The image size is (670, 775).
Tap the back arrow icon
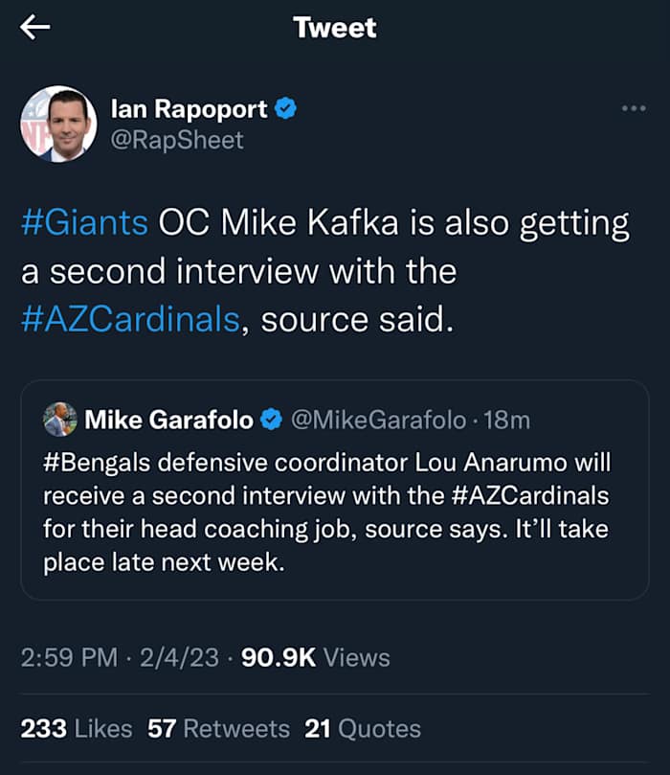[x=35, y=28]
